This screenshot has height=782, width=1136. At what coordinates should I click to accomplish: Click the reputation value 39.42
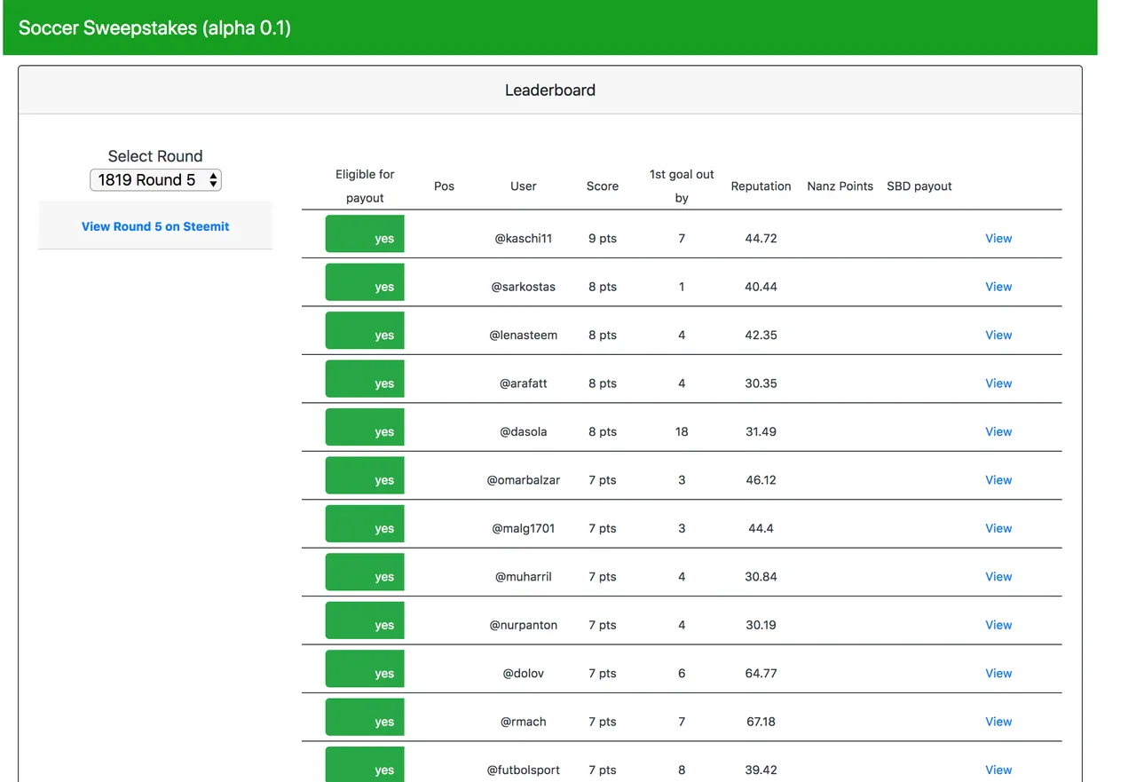point(761,770)
